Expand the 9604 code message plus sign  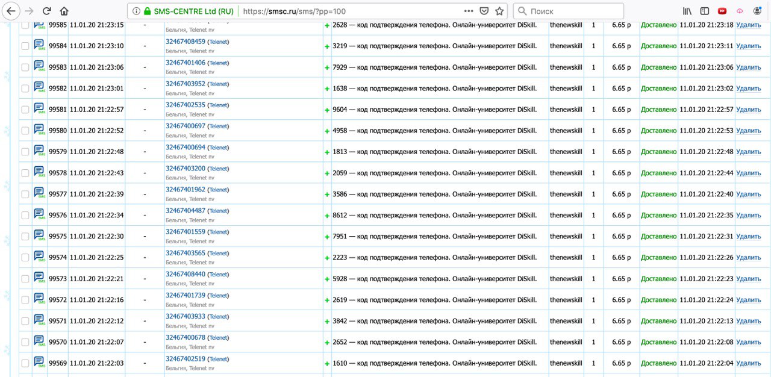(x=327, y=110)
